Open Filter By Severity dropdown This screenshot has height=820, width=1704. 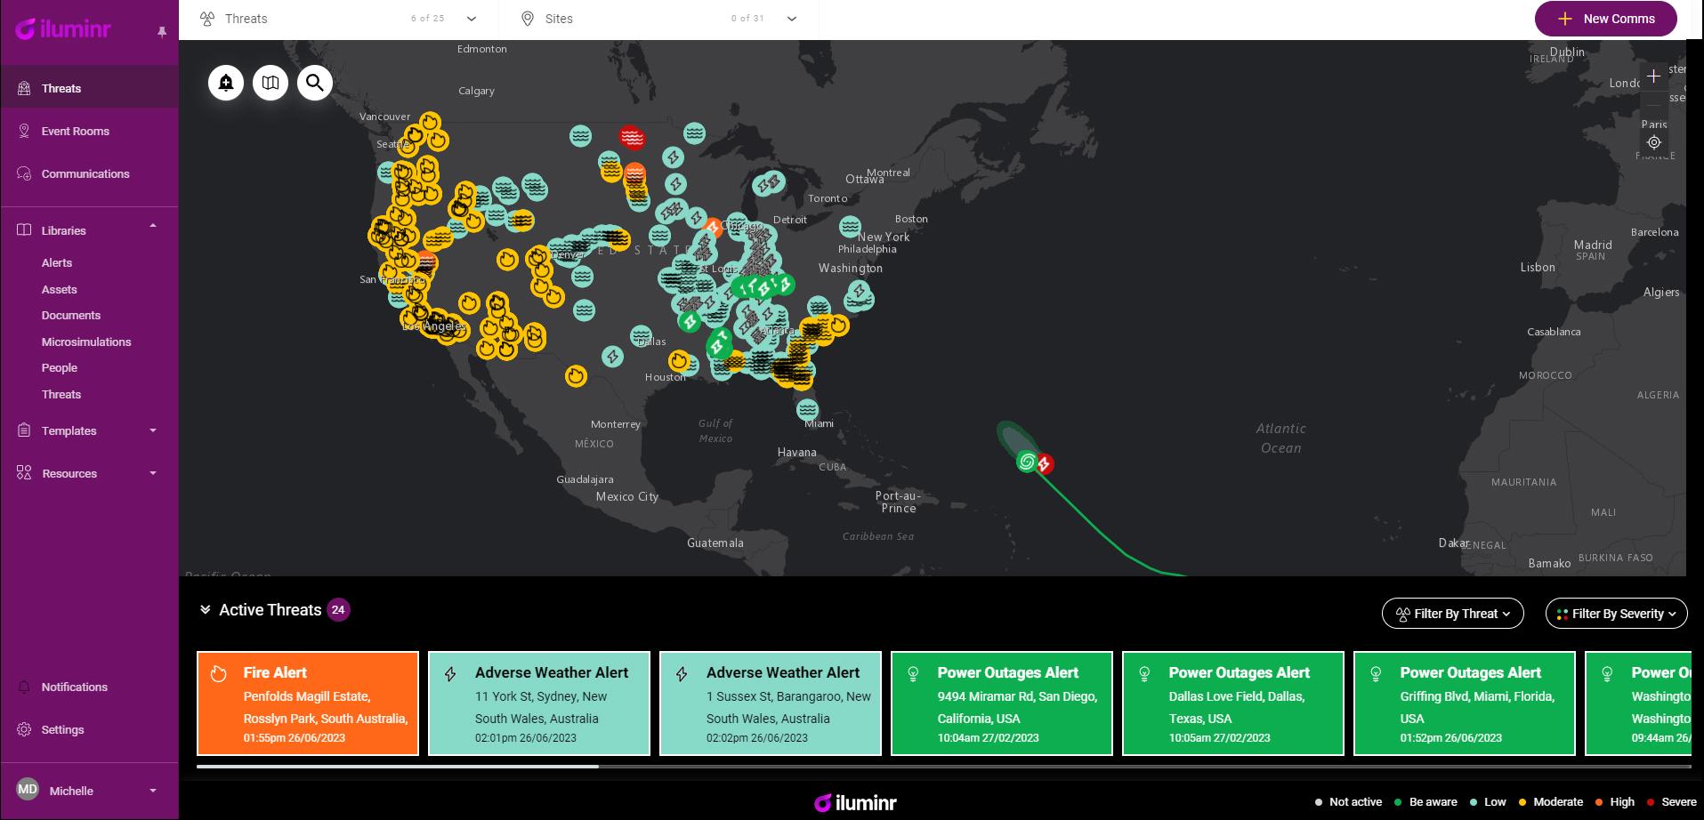[x=1616, y=614]
